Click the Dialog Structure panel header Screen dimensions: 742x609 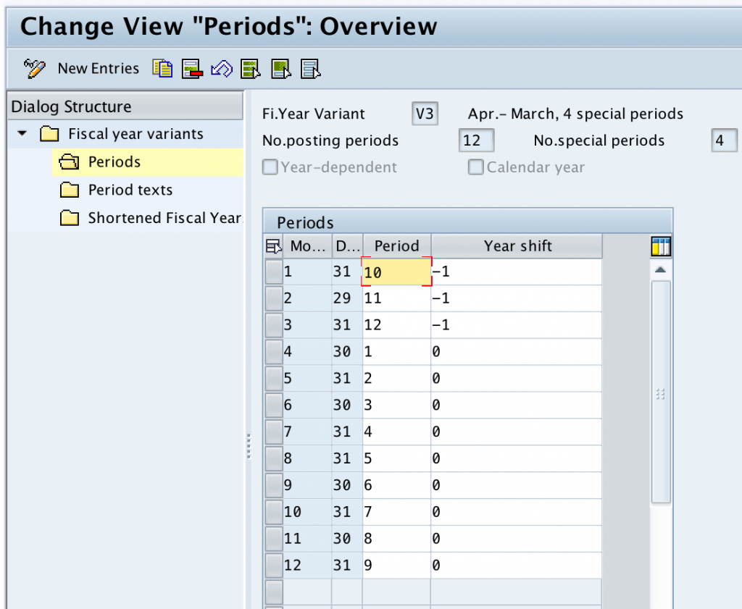125,106
